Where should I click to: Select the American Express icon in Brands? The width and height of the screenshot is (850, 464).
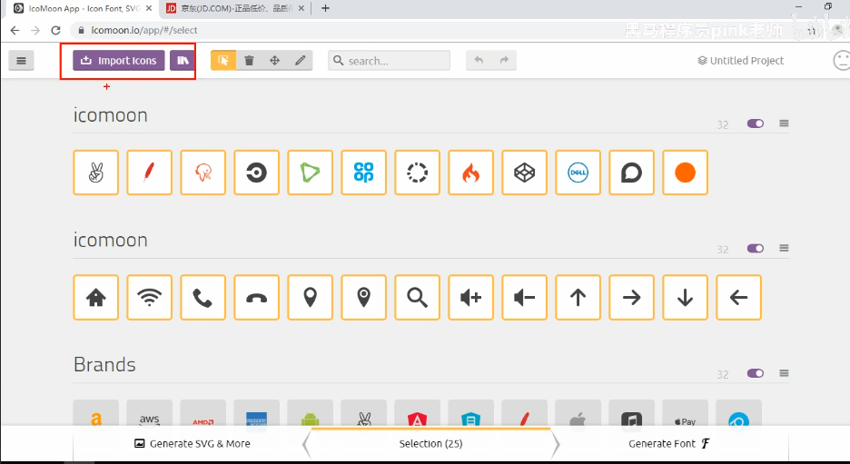pyautogui.click(x=256, y=413)
